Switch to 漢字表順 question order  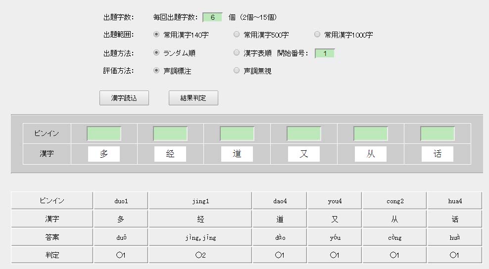[x=237, y=52]
